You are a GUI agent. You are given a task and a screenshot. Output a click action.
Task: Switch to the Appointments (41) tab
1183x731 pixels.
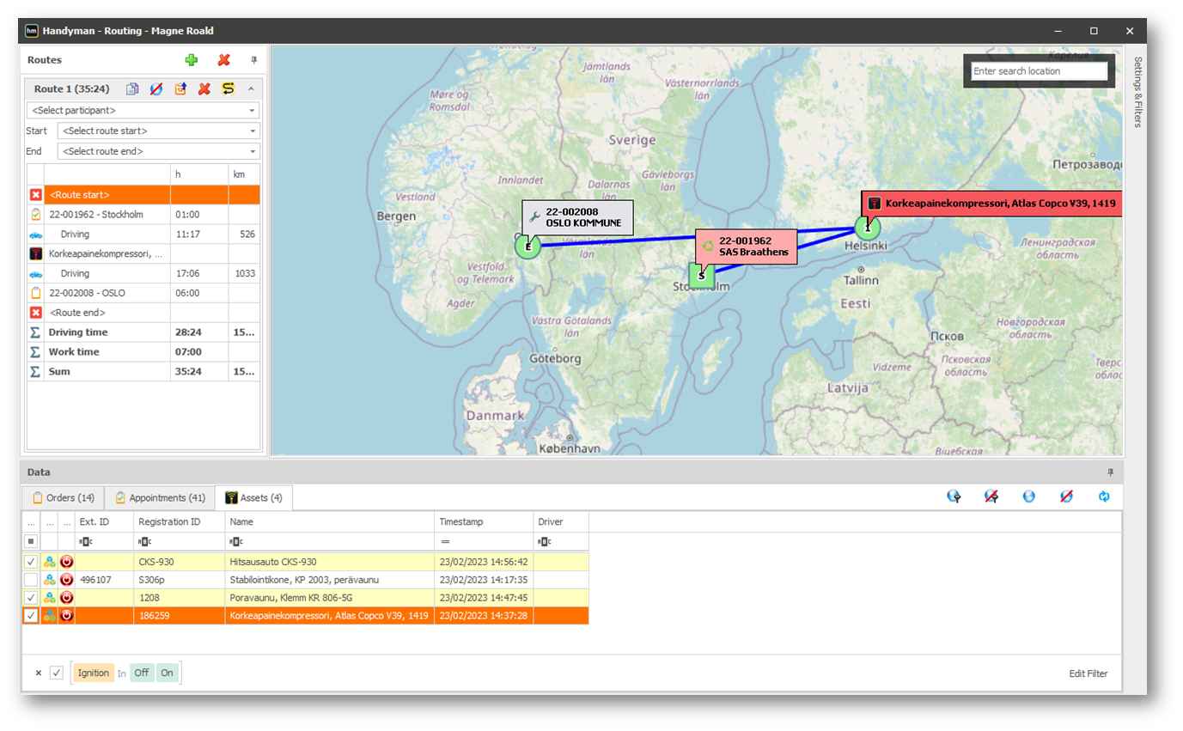(160, 497)
